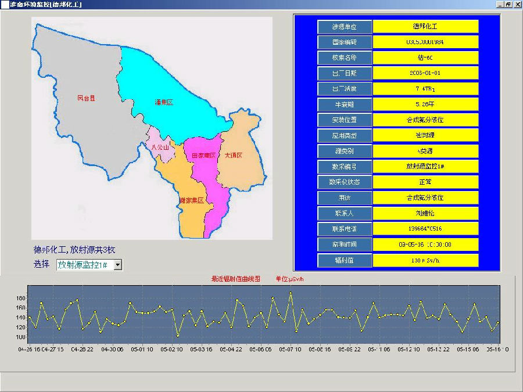Click the 核素名称 label button
Image resolution: width=523 pixels, height=392 pixels.
point(344,58)
